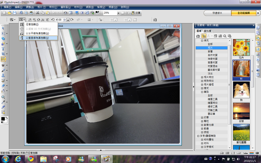Select the 日落 sunset thumbnail

pos(241,111)
